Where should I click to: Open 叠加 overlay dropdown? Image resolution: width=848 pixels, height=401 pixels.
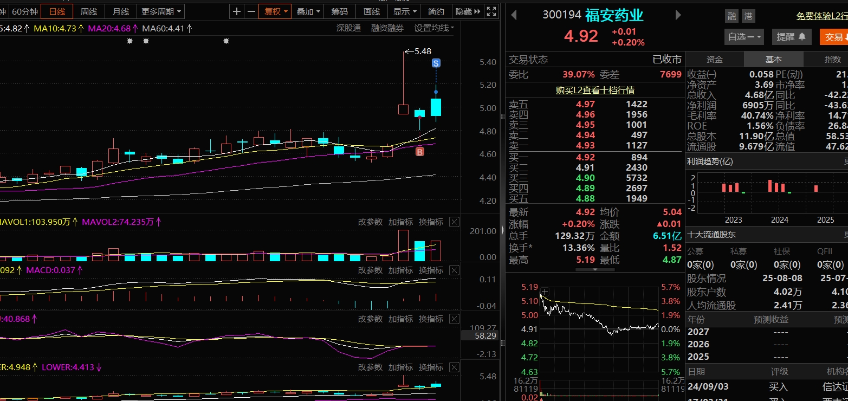(x=308, y=11)
